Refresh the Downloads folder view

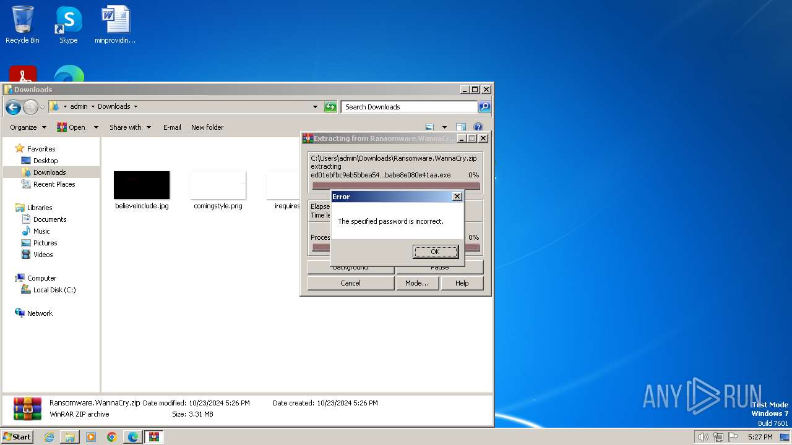click(330, 107)
